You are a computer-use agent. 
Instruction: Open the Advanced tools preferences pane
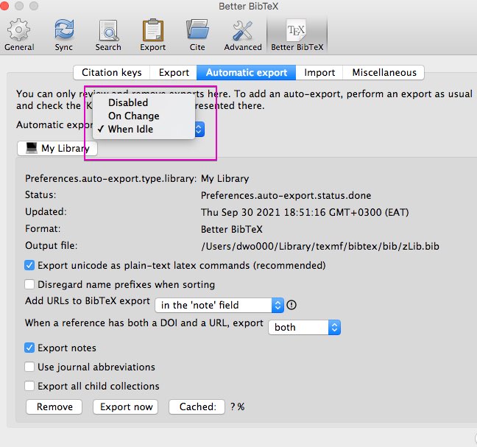pyautogui.click(x=243, y=35)
